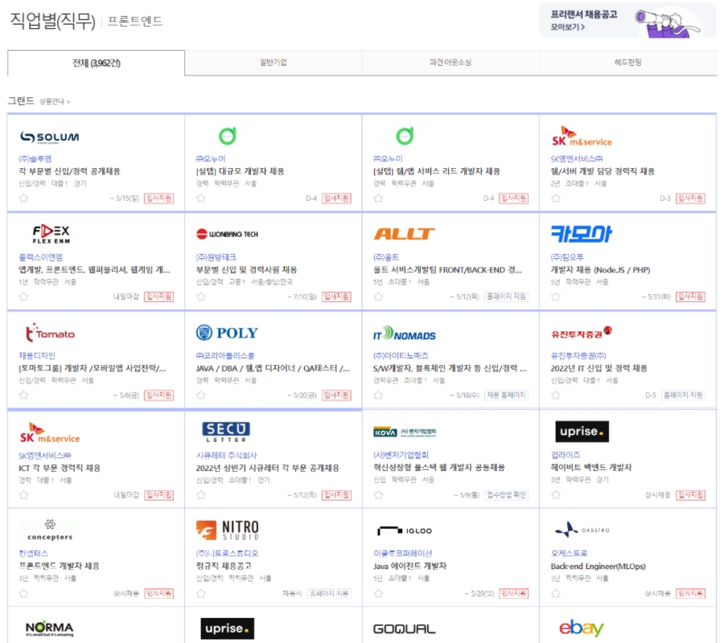Click 홈페이지 지원 on the 올트 card
Screen dimensions: 724x643
pyautogui.click(x=507, y=297)
